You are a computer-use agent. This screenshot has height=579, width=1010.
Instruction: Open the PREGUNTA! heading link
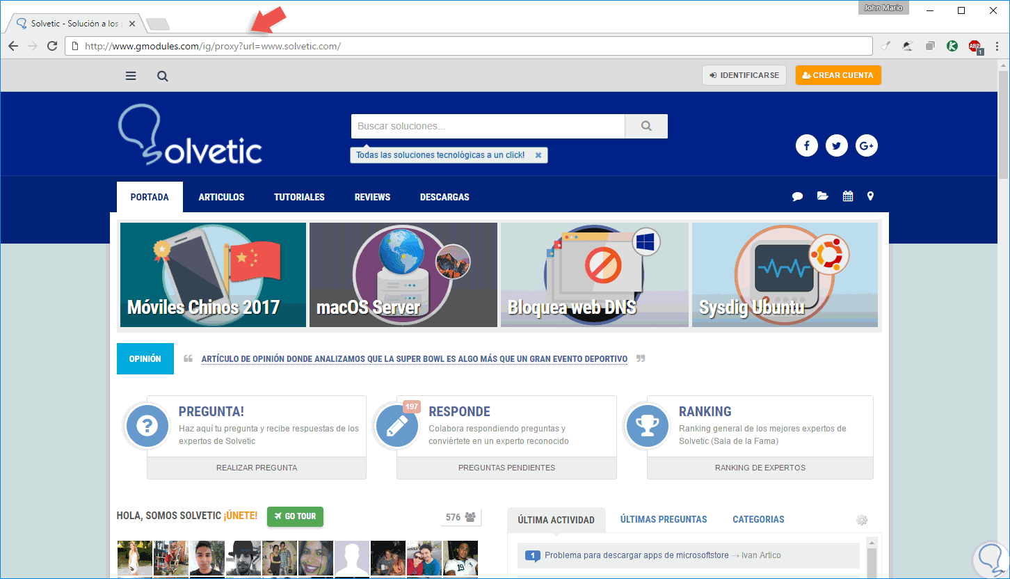[x=211, y=411]
